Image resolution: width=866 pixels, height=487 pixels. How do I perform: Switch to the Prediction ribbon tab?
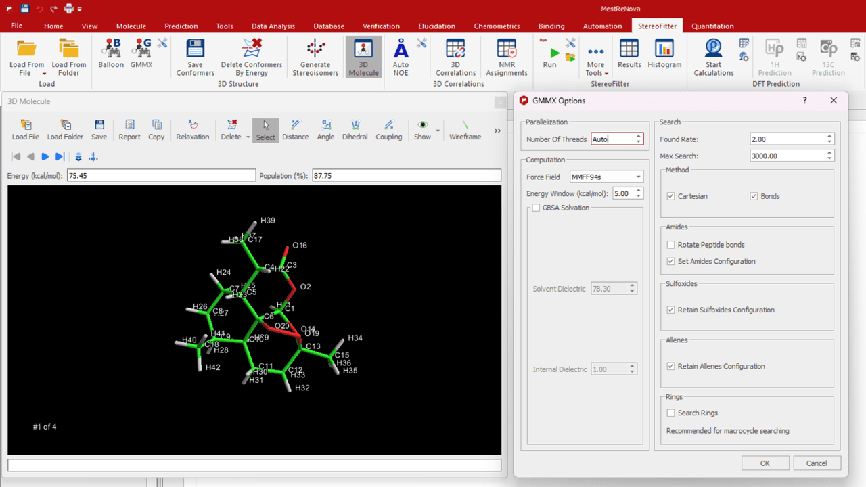(181, 26)
